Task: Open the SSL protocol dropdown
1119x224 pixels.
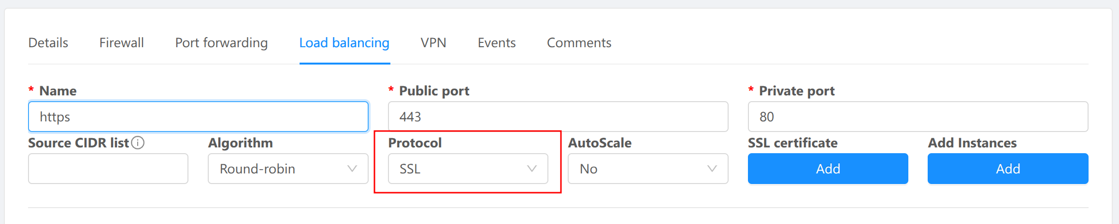Action: [468, 169]
